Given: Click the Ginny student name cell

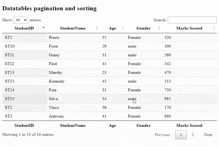Looking at the screenshot, I should pyautogui.click(x=54, y=55).
